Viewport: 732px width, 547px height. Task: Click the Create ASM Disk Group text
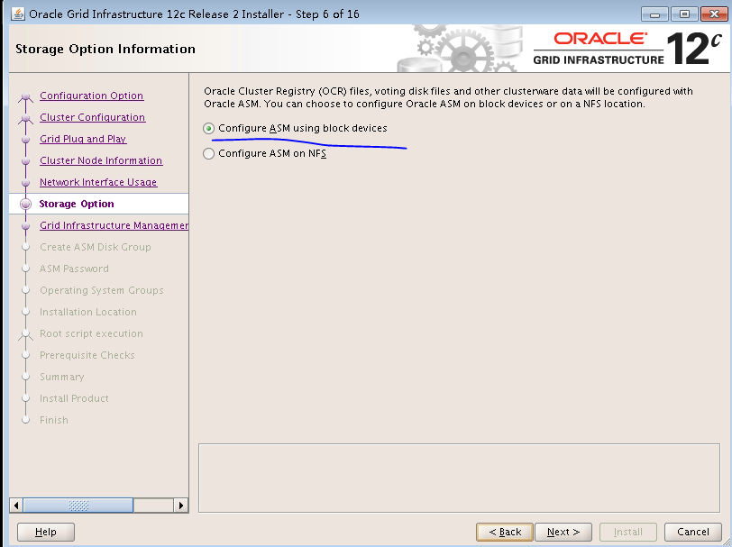pos(96,247)
